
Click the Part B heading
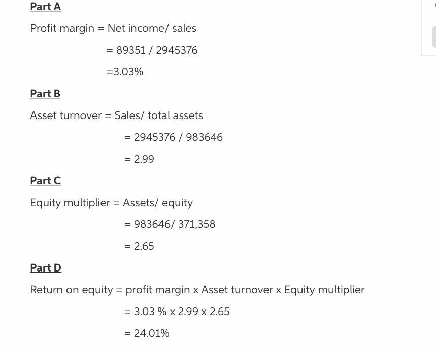pos(45,94)
